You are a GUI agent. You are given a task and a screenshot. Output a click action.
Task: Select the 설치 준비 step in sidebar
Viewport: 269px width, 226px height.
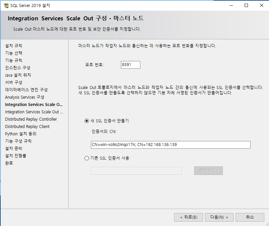(x=14, y=148)
